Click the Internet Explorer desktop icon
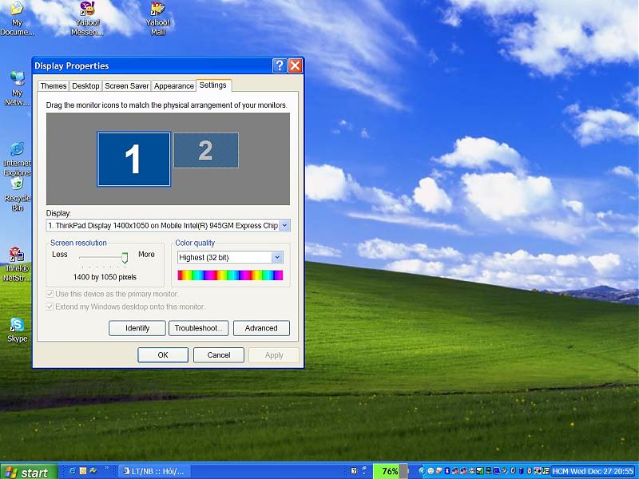Viewport: 639px width, 479px height. [17, 150]
